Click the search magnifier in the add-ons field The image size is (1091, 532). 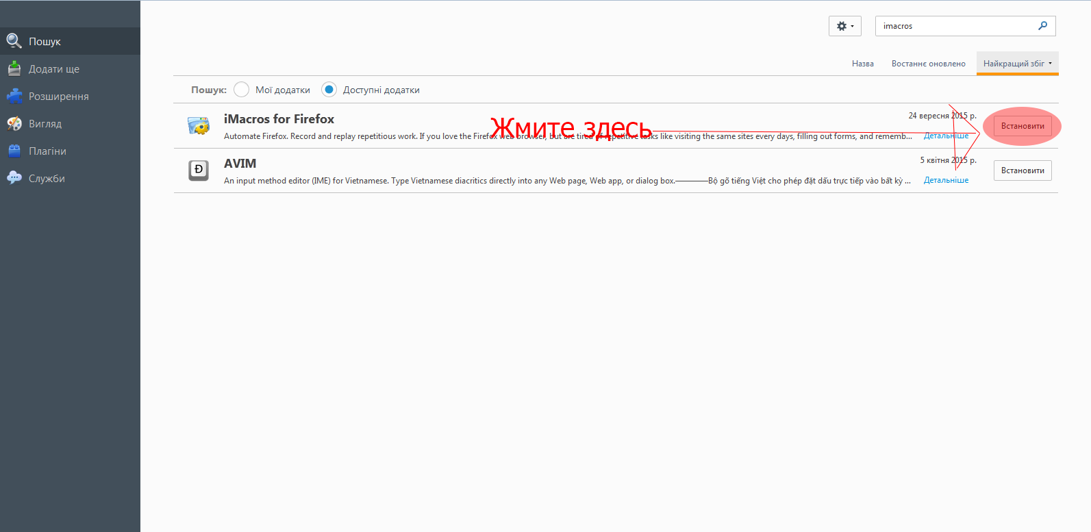[1043, 26]
